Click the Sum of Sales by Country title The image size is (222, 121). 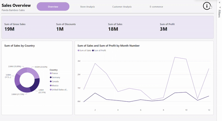click(19, 46)
